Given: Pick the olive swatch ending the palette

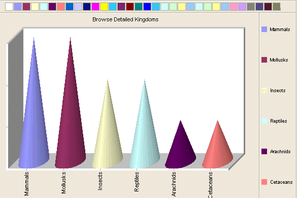Looking at the screenshot, I should click(x=277, y=7).
